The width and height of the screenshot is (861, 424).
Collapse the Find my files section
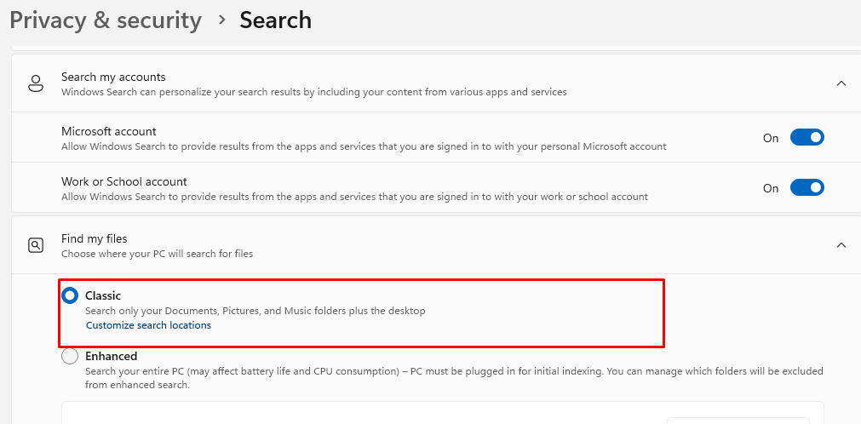(x=841, y=245)
